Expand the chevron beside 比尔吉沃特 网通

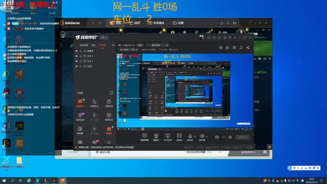click(220, 152)
